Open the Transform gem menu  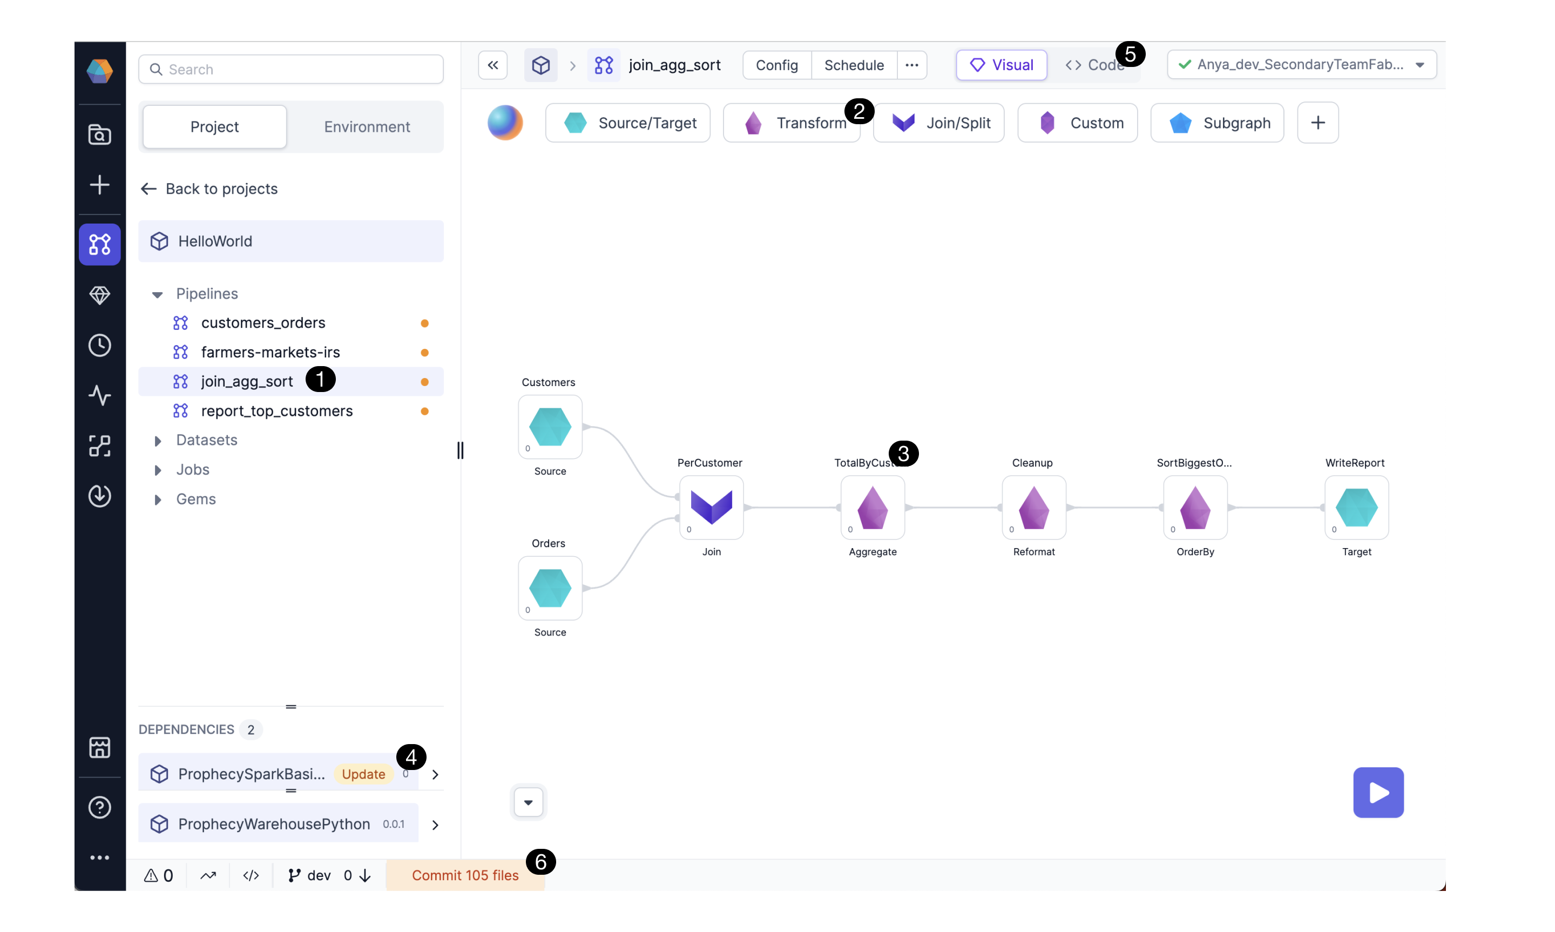[x=792, y=123]
